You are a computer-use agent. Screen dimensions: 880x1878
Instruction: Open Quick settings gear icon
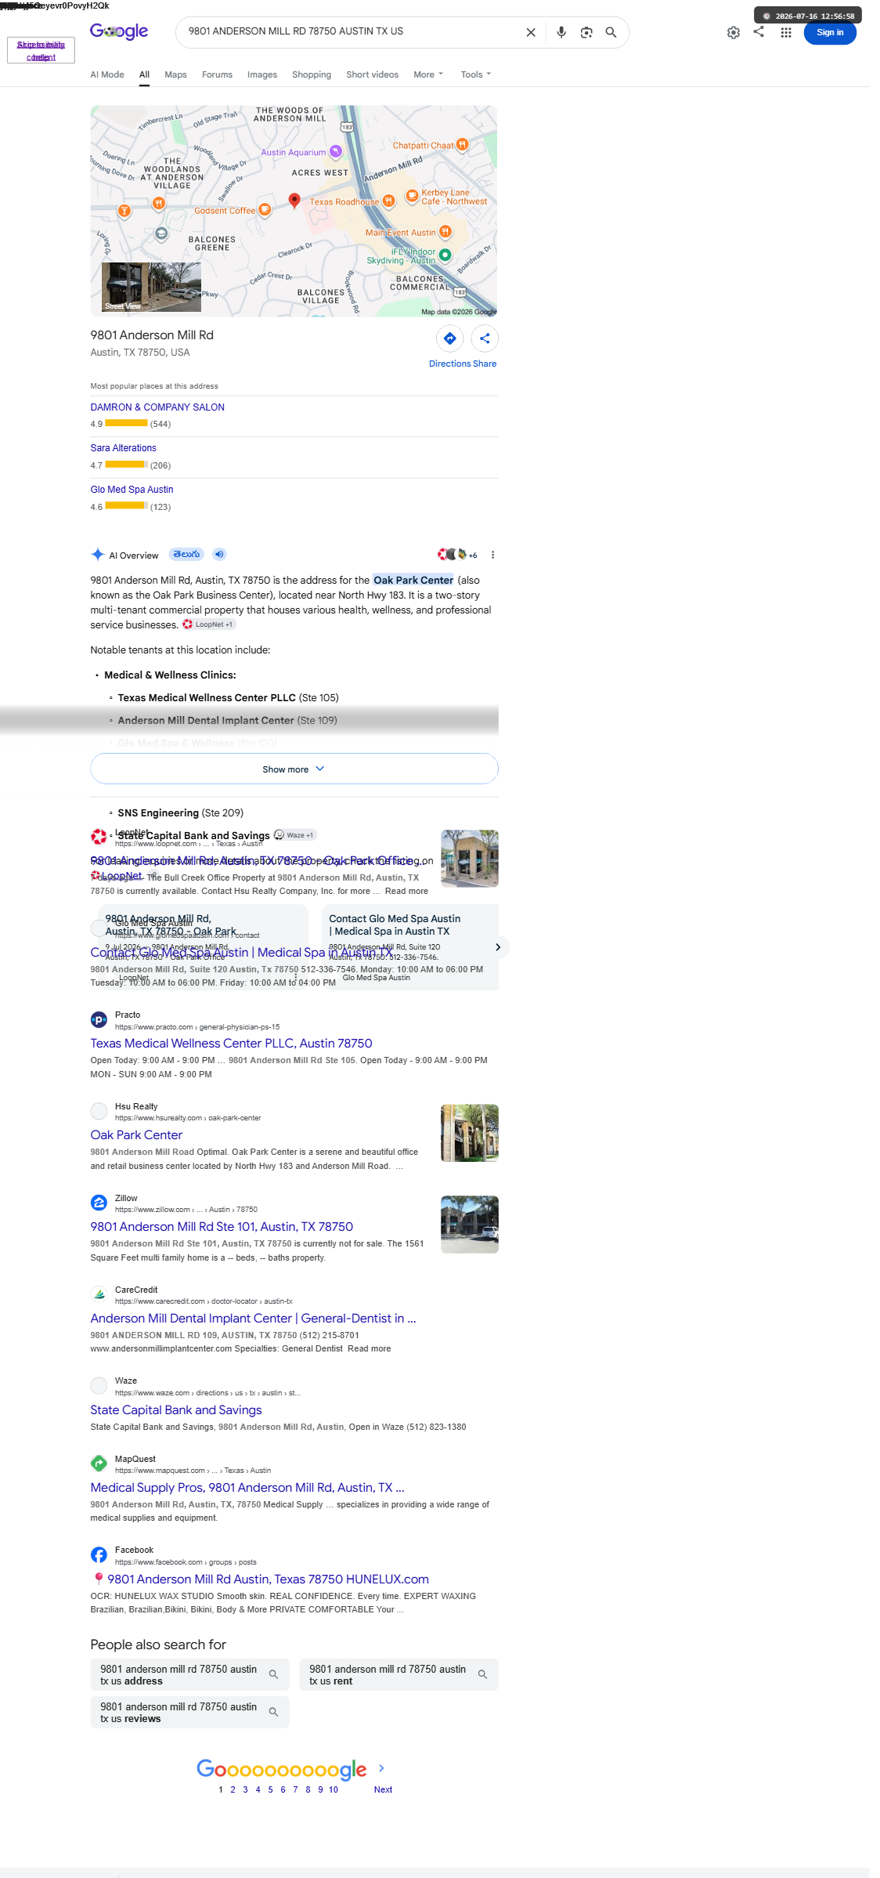click(x=734, y=32)
